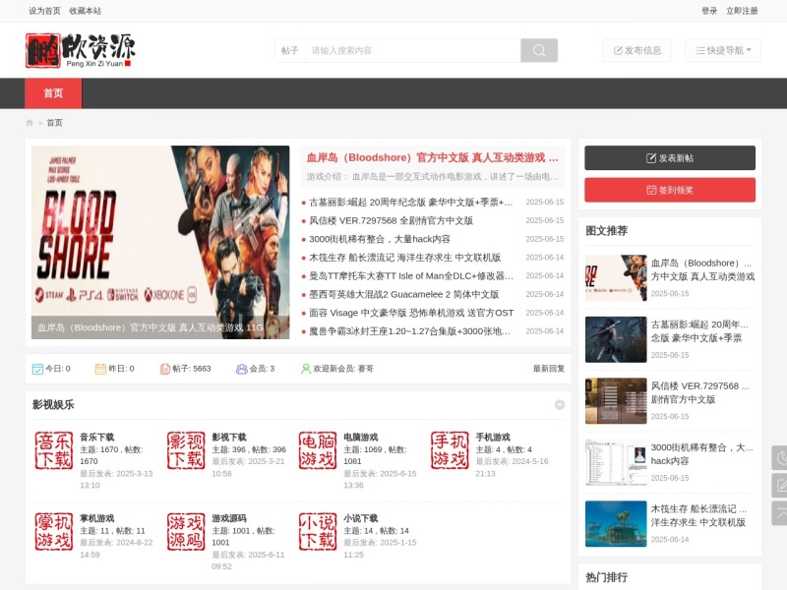Click the 昨日 calendar icon in stats bar

pos(101,370)
